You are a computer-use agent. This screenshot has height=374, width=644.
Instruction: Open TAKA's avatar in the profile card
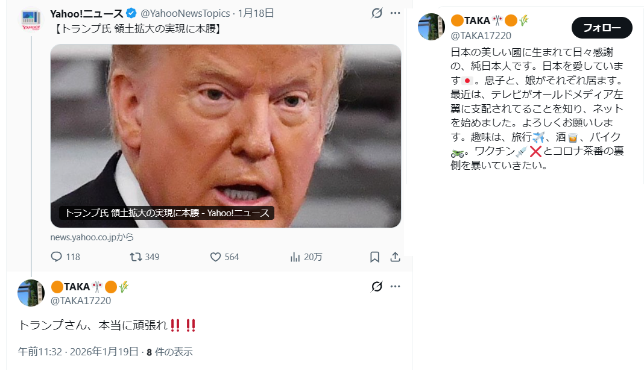tap(431, 26)
